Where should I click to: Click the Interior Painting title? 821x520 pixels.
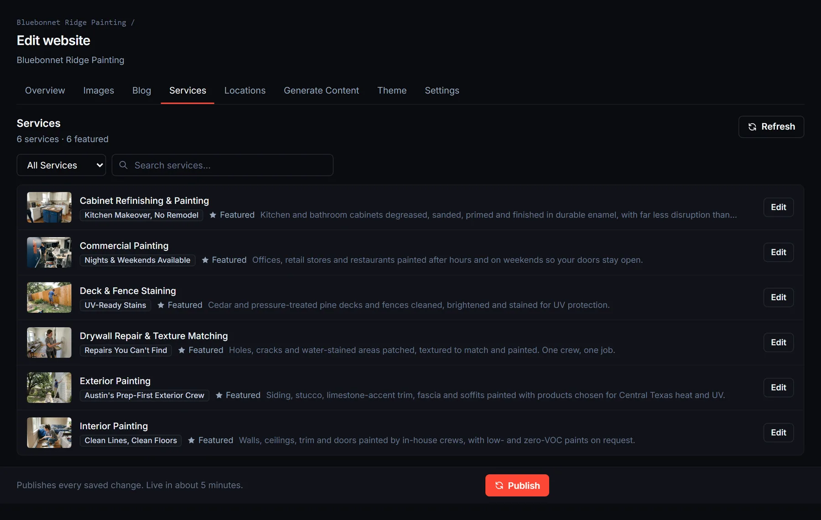[114, 426]
